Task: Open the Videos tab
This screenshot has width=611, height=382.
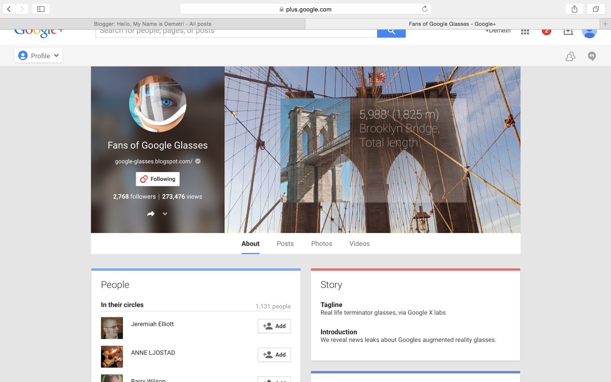Action: tap(359, 244)
